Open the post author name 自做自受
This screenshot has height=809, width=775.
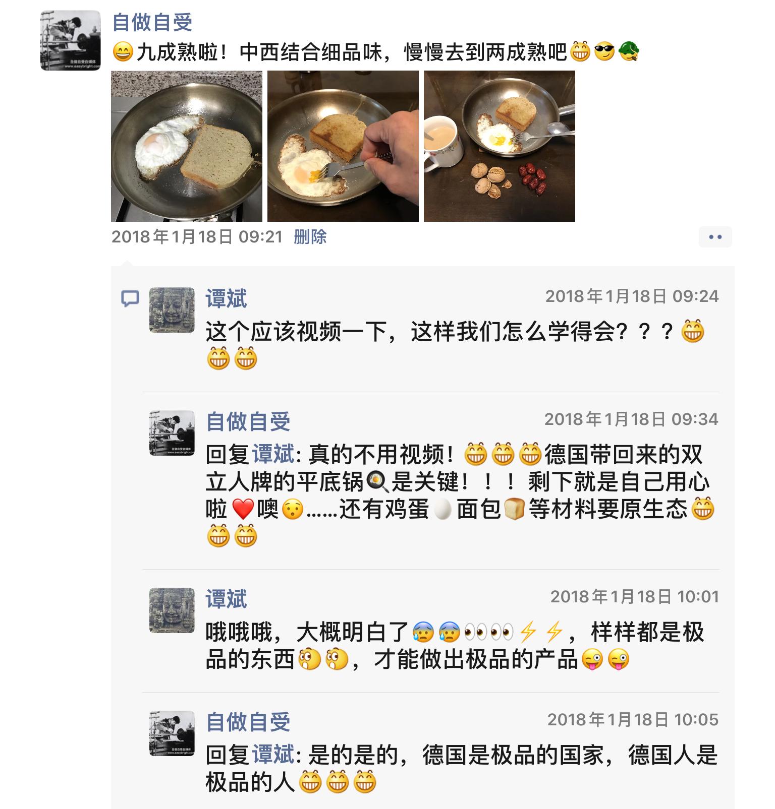point(152,22)
